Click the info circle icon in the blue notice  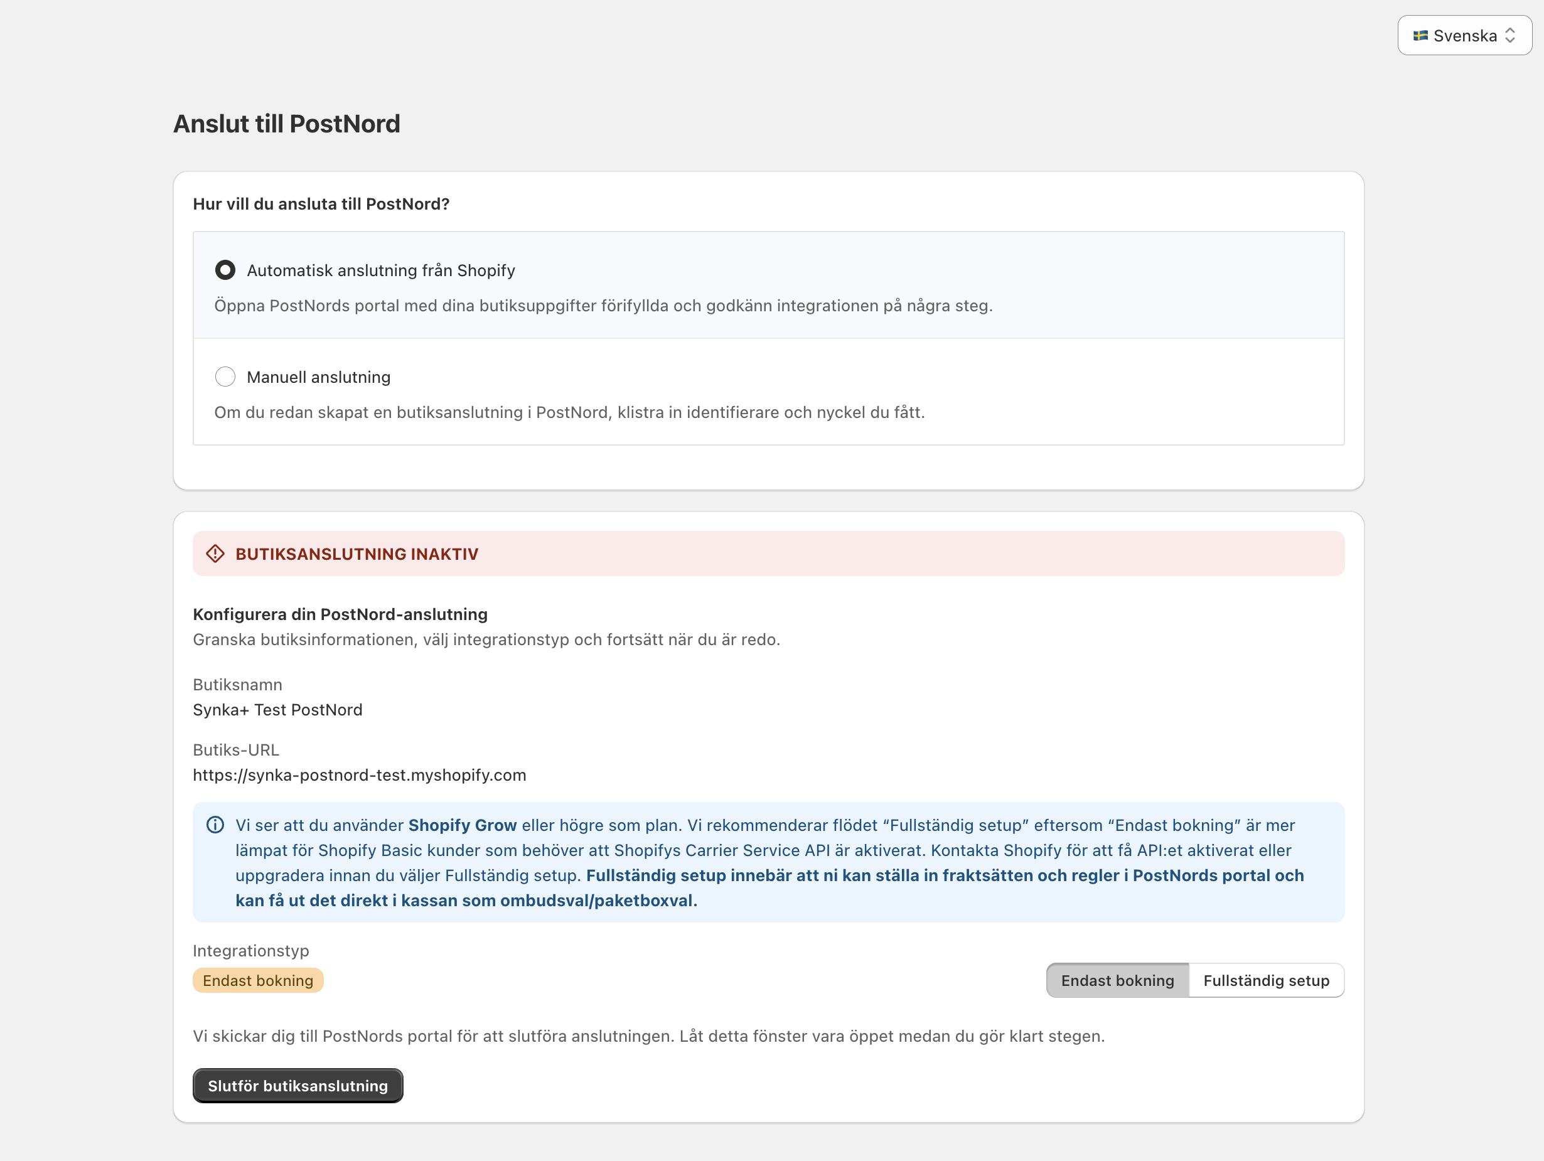(215, 825)
